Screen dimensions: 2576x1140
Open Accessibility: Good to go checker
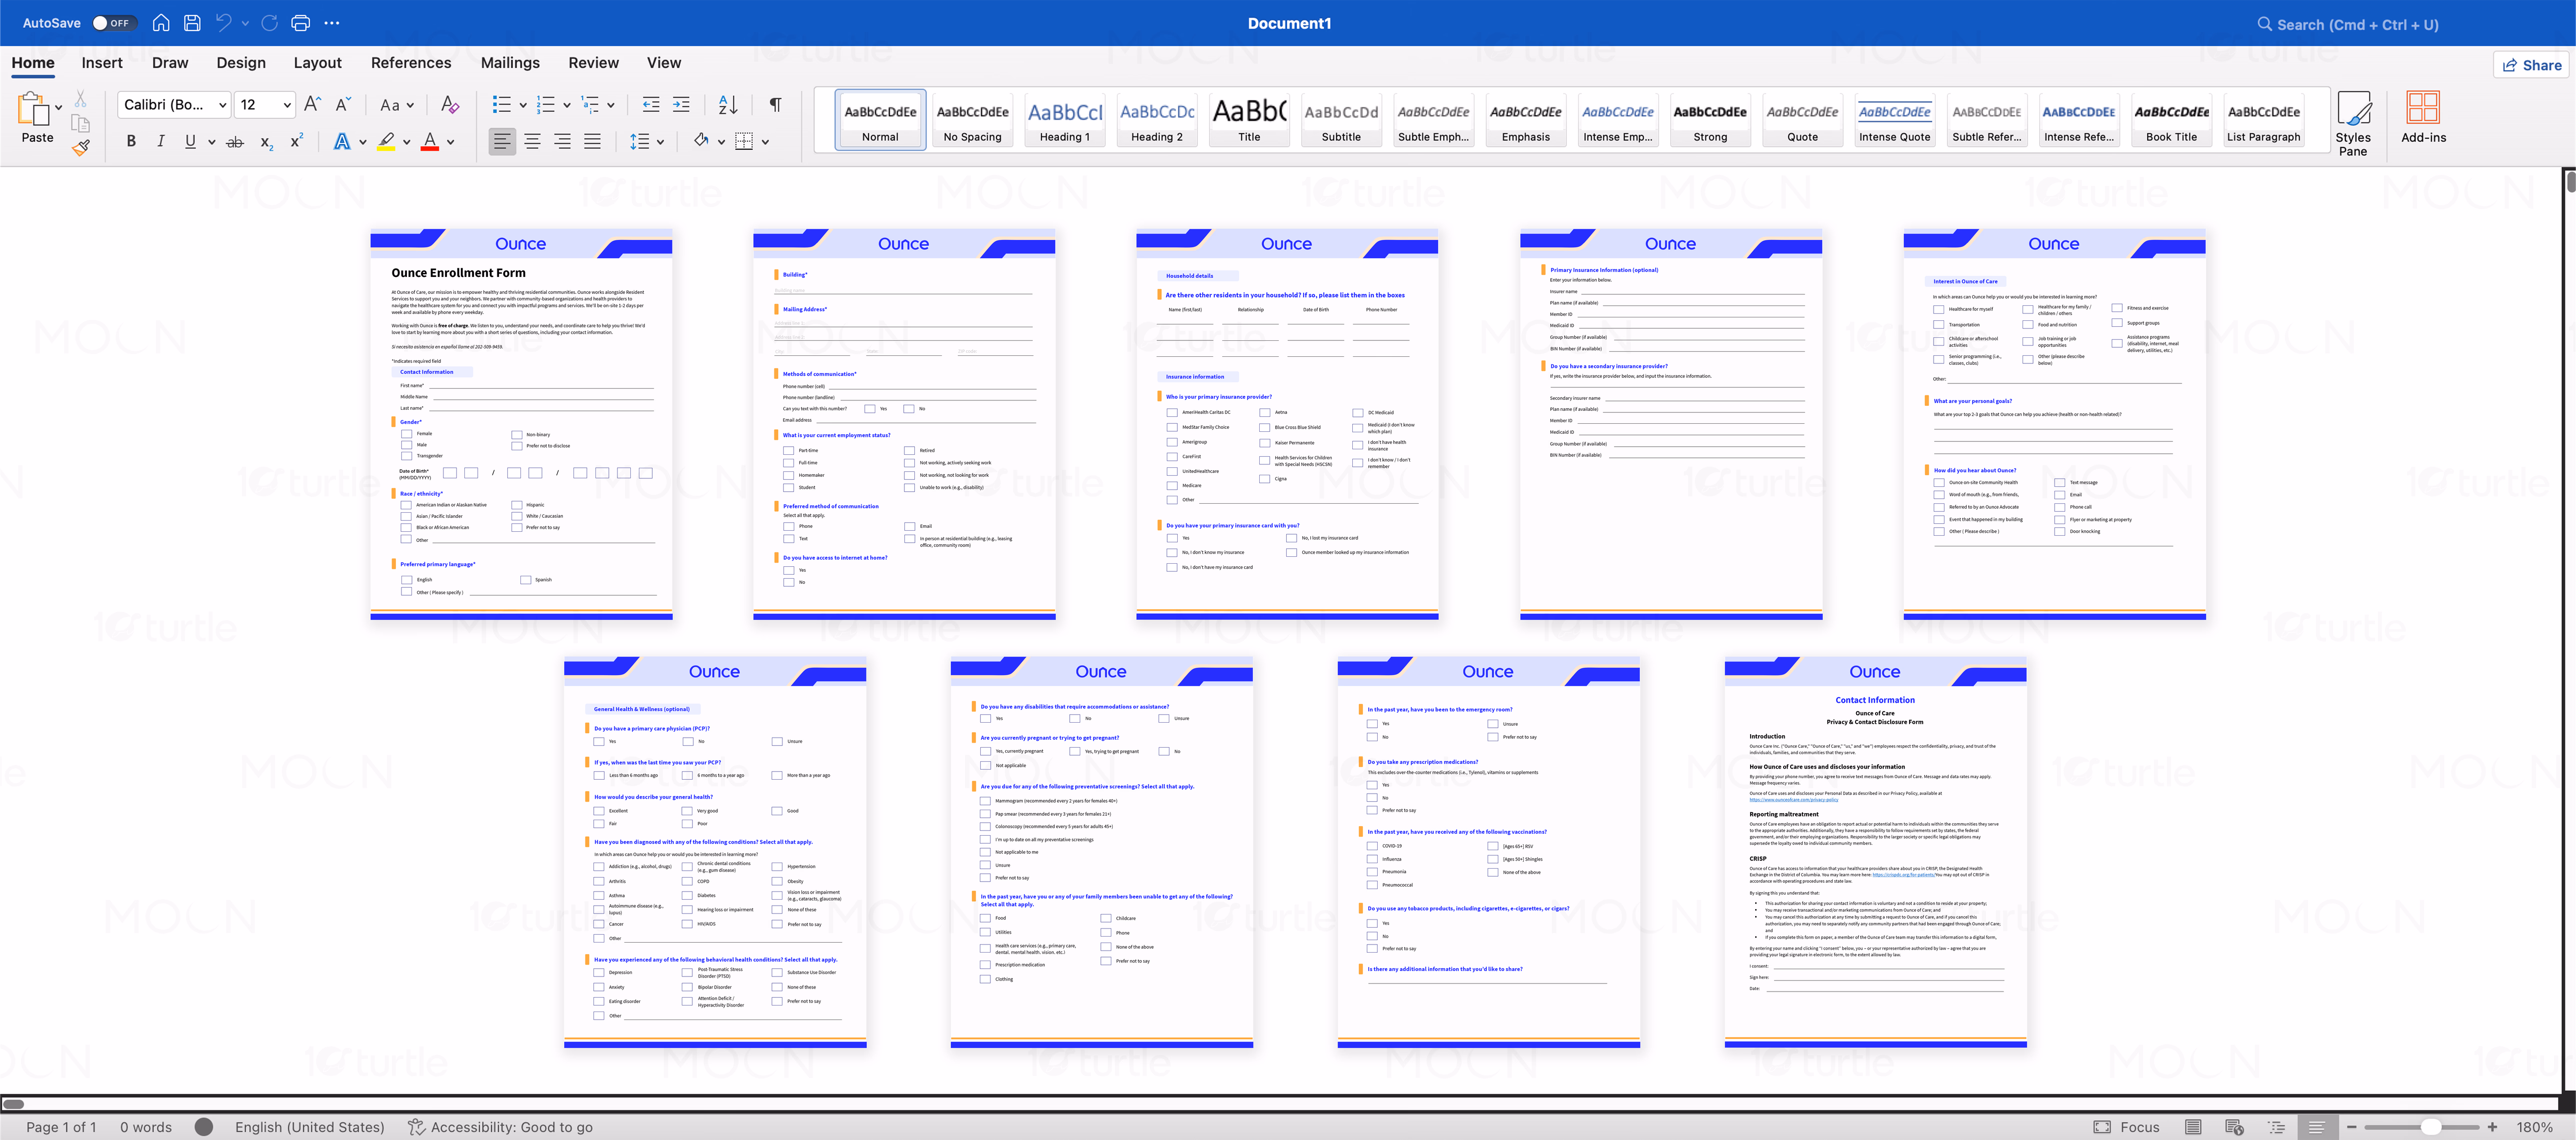click(500, 1127)
